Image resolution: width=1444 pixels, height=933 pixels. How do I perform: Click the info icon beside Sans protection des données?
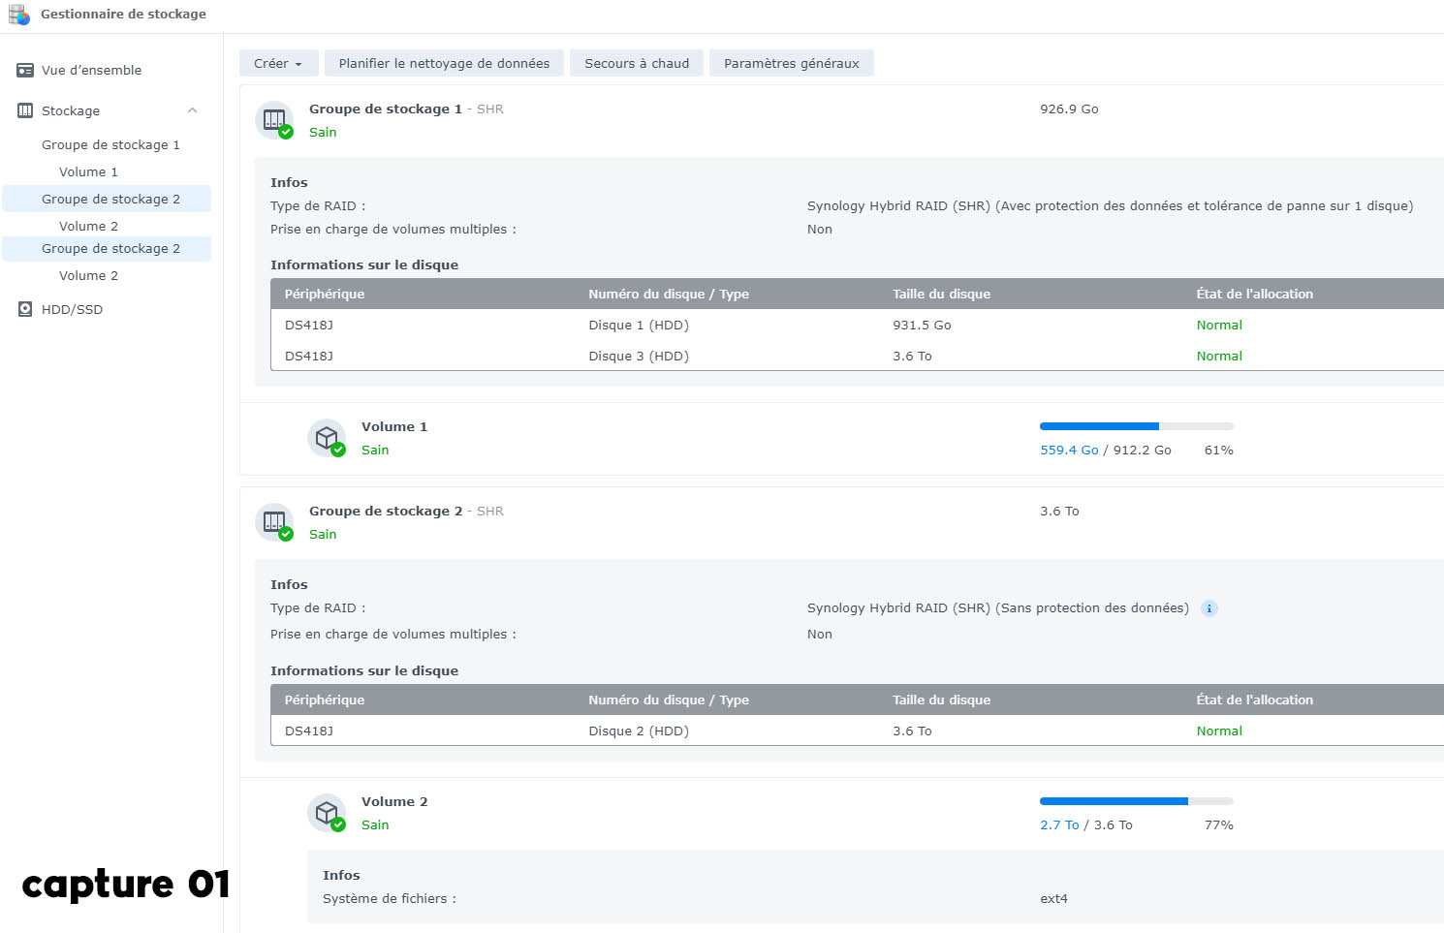click(x=1209, y=608)
